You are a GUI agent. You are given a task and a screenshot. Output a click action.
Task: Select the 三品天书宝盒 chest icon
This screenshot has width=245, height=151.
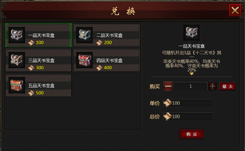coord(17,60)
